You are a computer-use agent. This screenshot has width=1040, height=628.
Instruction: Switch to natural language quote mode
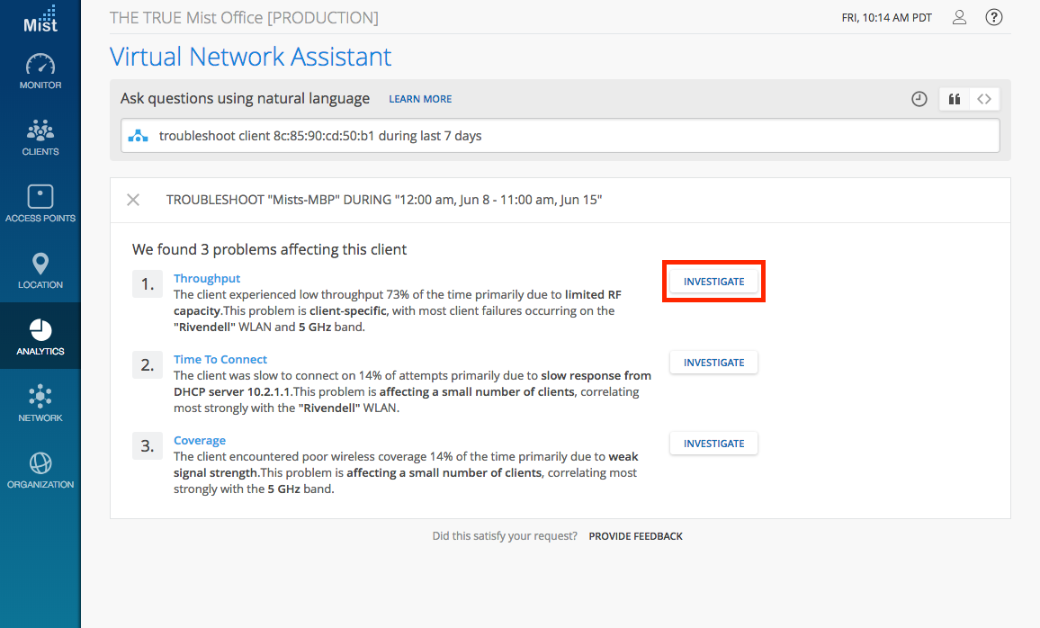coord(954,99)
